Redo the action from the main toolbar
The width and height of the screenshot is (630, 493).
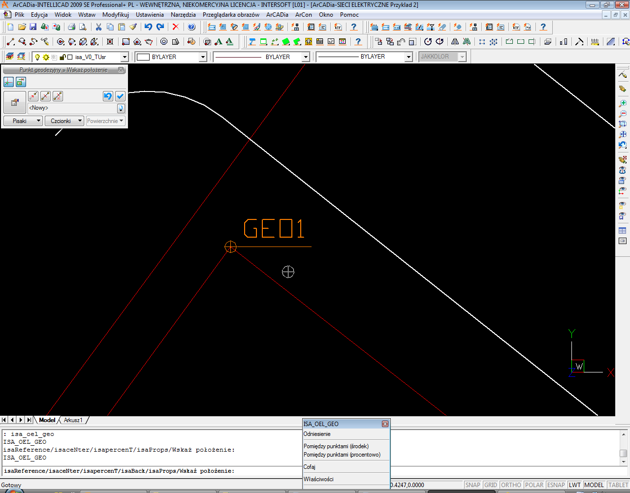click(160, 27)
